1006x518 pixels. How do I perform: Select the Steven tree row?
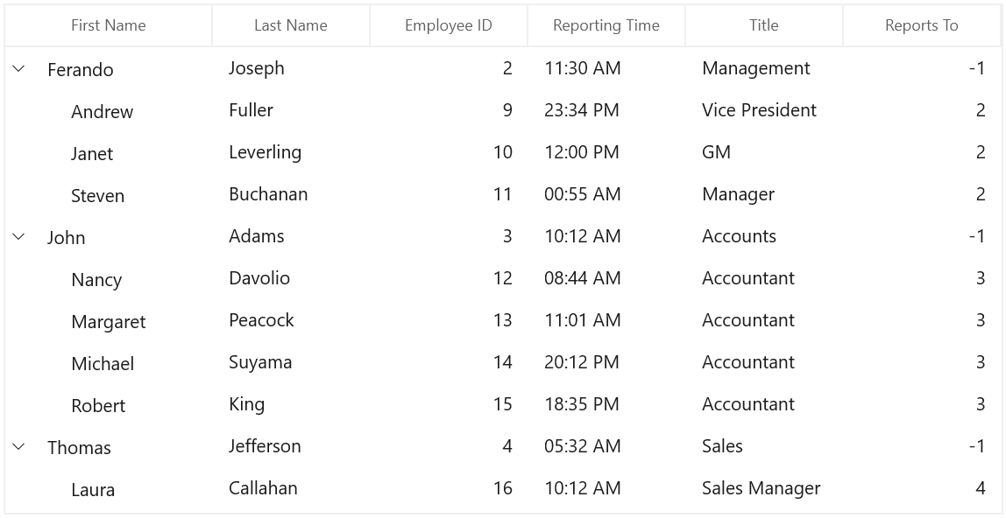point(503,194)
